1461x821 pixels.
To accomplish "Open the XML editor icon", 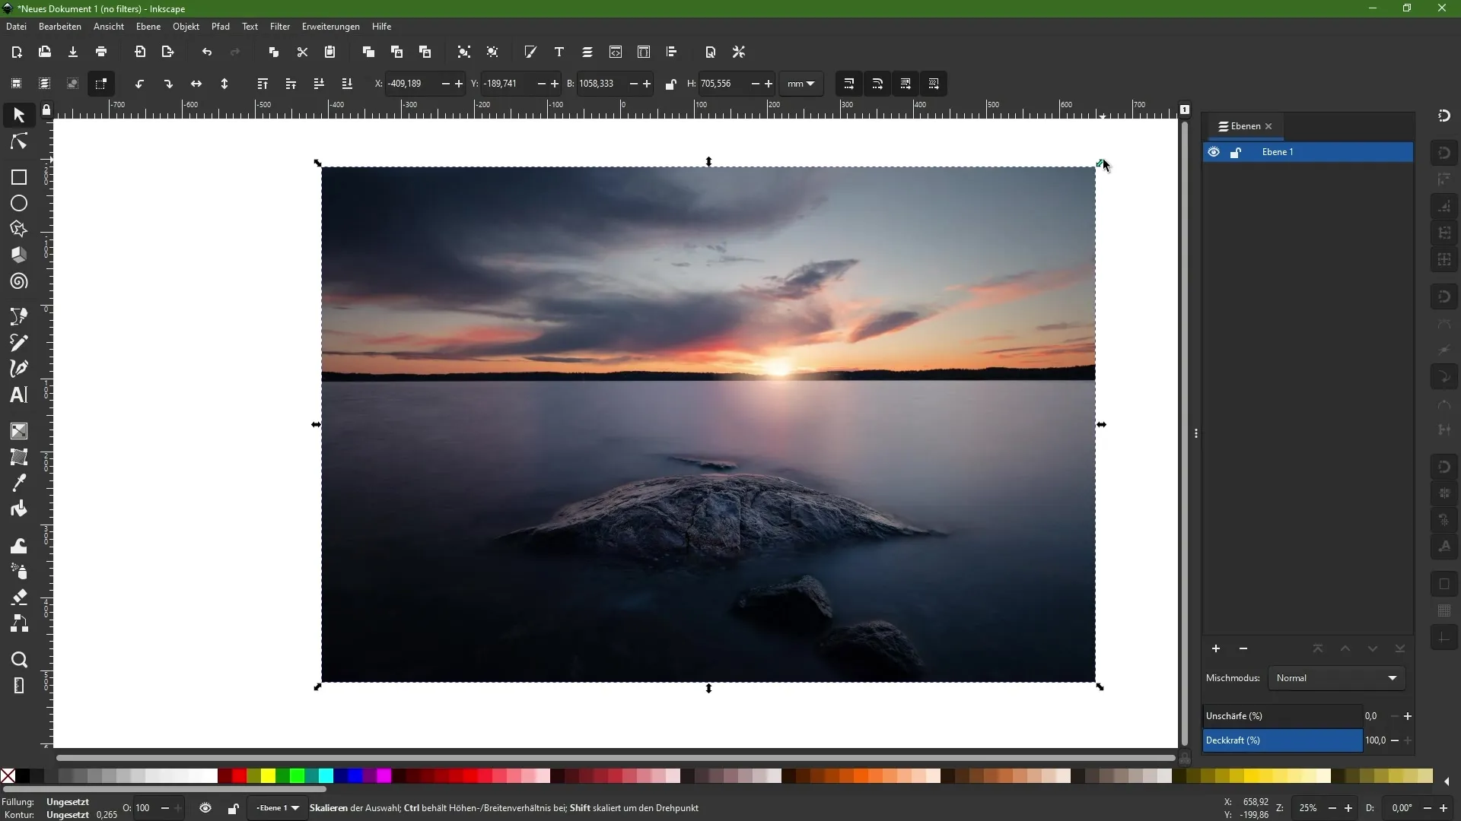I will (615, 52).
